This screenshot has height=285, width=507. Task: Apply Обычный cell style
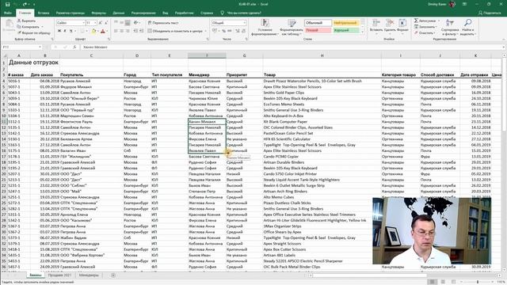[318, 23]
